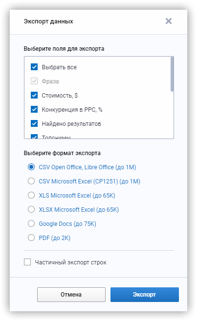Close the Экспорт данных dialog

pyautogui.click(x=169, y=21)
